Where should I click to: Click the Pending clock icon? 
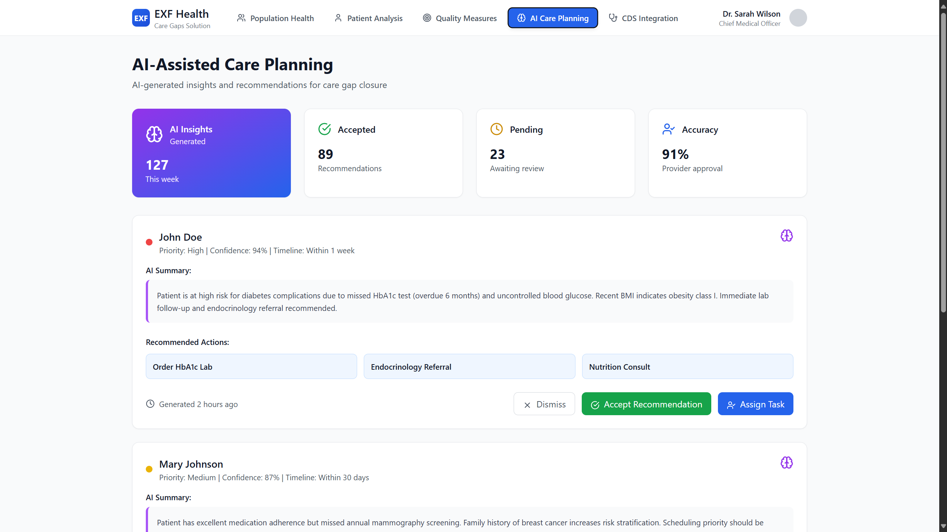tap(497, 129)
